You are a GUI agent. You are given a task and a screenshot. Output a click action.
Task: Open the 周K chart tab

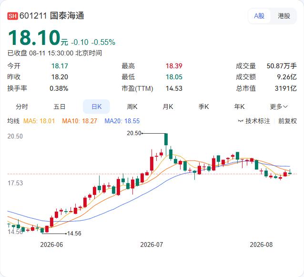point(132,107)
